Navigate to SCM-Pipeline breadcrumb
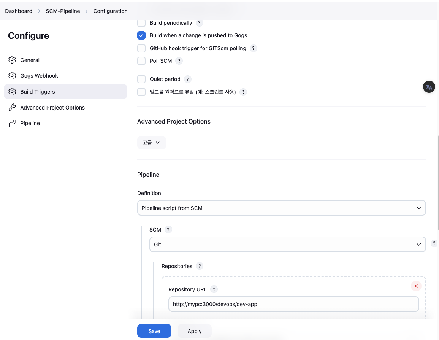 [x=63, y=11]
